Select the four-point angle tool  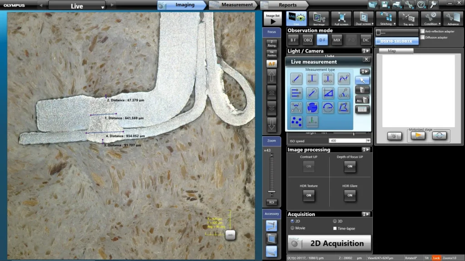tap(296, 108)
